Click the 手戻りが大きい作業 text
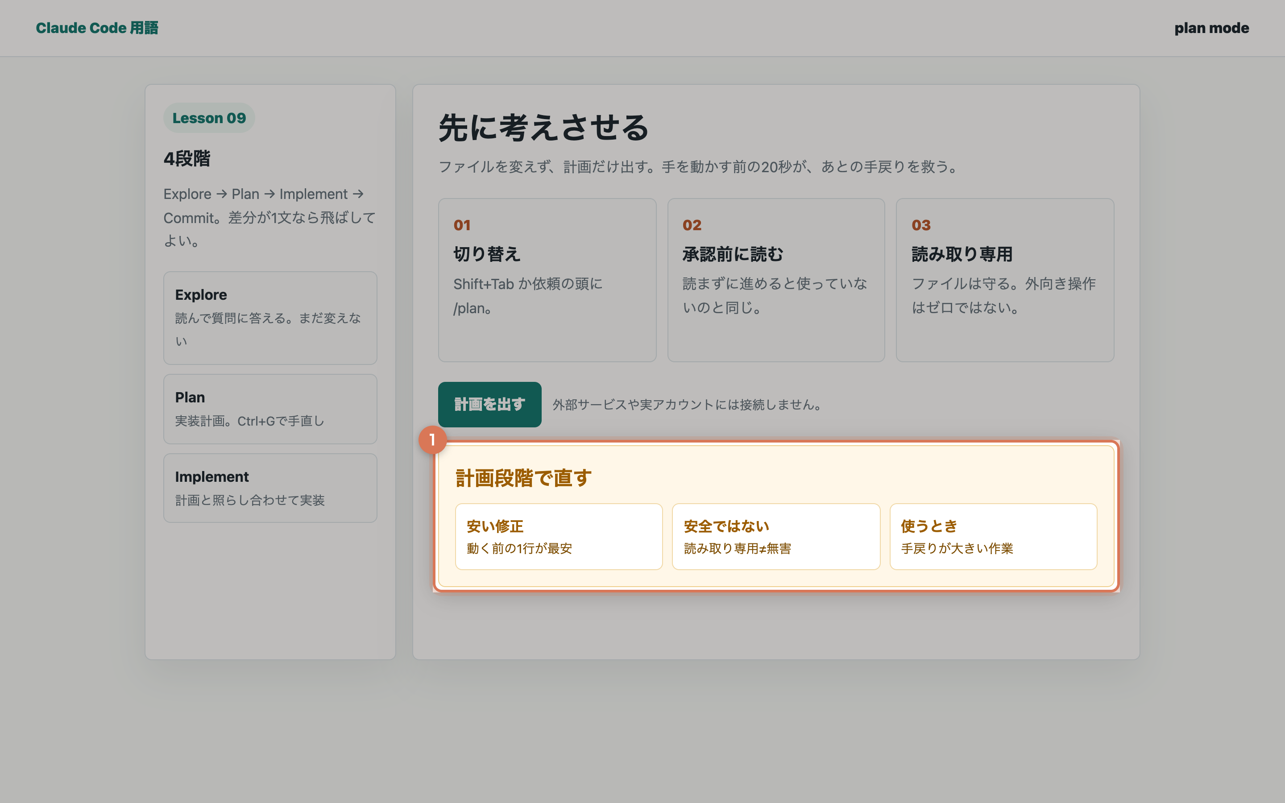Viewport: 1285px width, 803px height. click(x=957, y=548)
